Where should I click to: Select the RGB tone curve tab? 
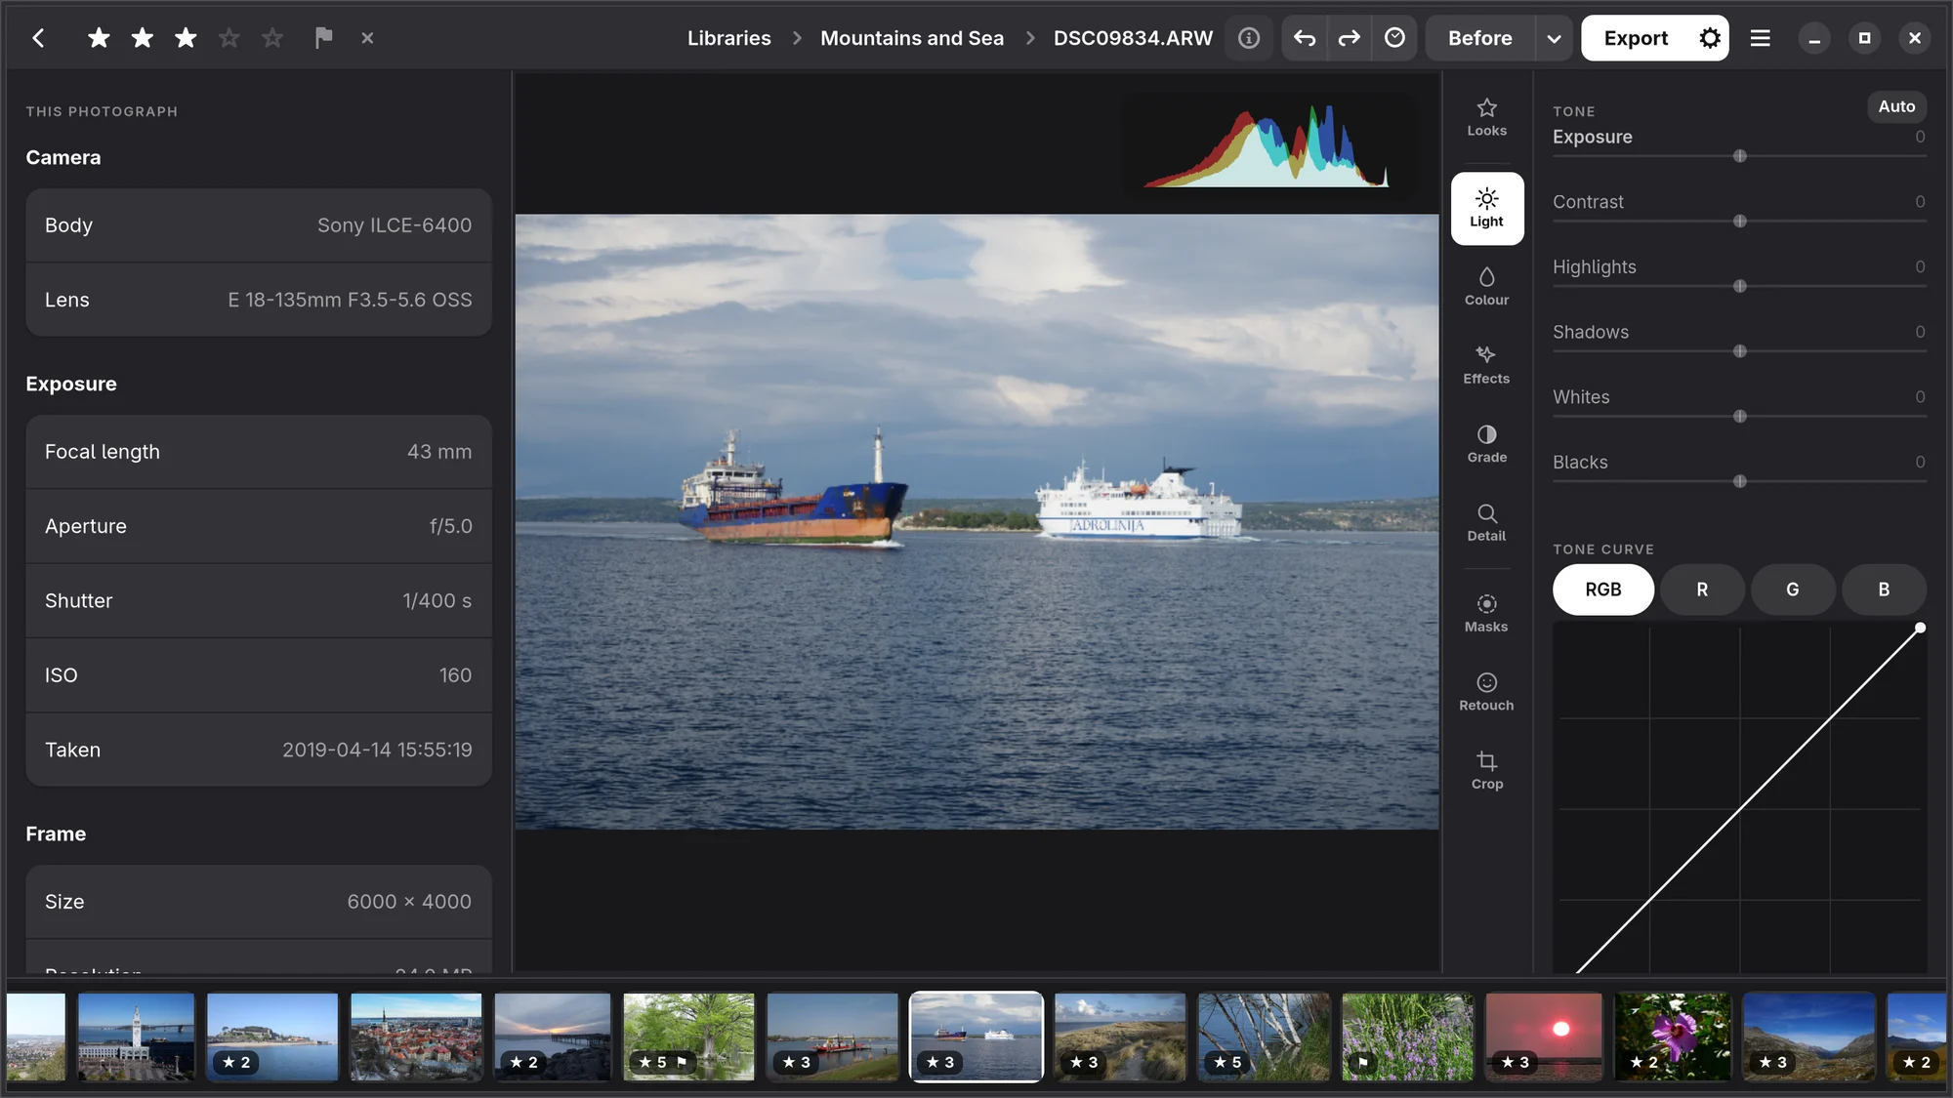pos(1602,590)
